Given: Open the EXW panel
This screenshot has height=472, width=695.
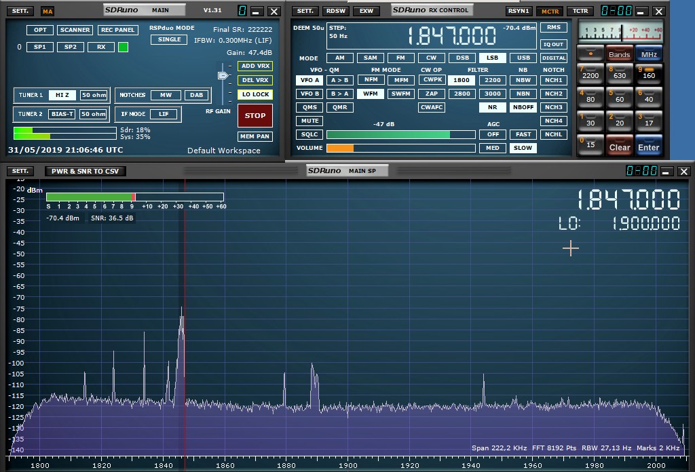Looking at the screenshot, I should pyautogui.click(x=366, y=11).
